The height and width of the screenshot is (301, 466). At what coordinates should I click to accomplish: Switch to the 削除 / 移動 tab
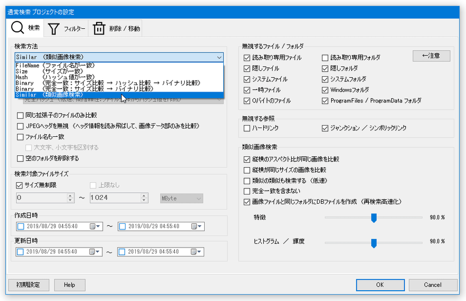pyautogui.click(x=115, y=28)
